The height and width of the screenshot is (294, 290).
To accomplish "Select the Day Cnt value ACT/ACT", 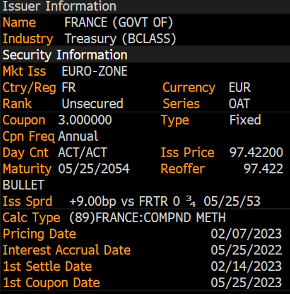I will point(83,152).
